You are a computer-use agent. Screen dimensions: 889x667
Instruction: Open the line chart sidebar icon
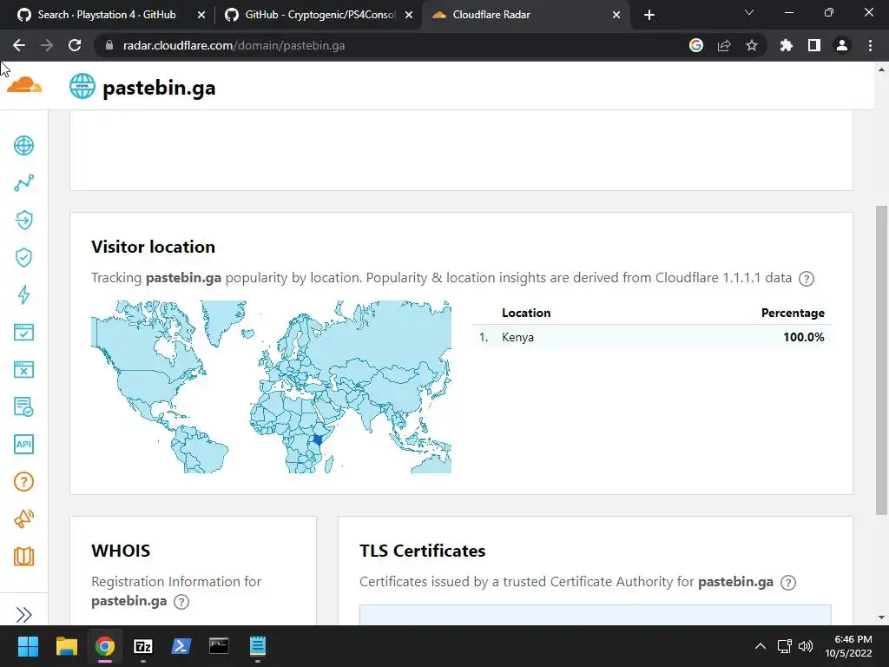[x=23, y=182]
